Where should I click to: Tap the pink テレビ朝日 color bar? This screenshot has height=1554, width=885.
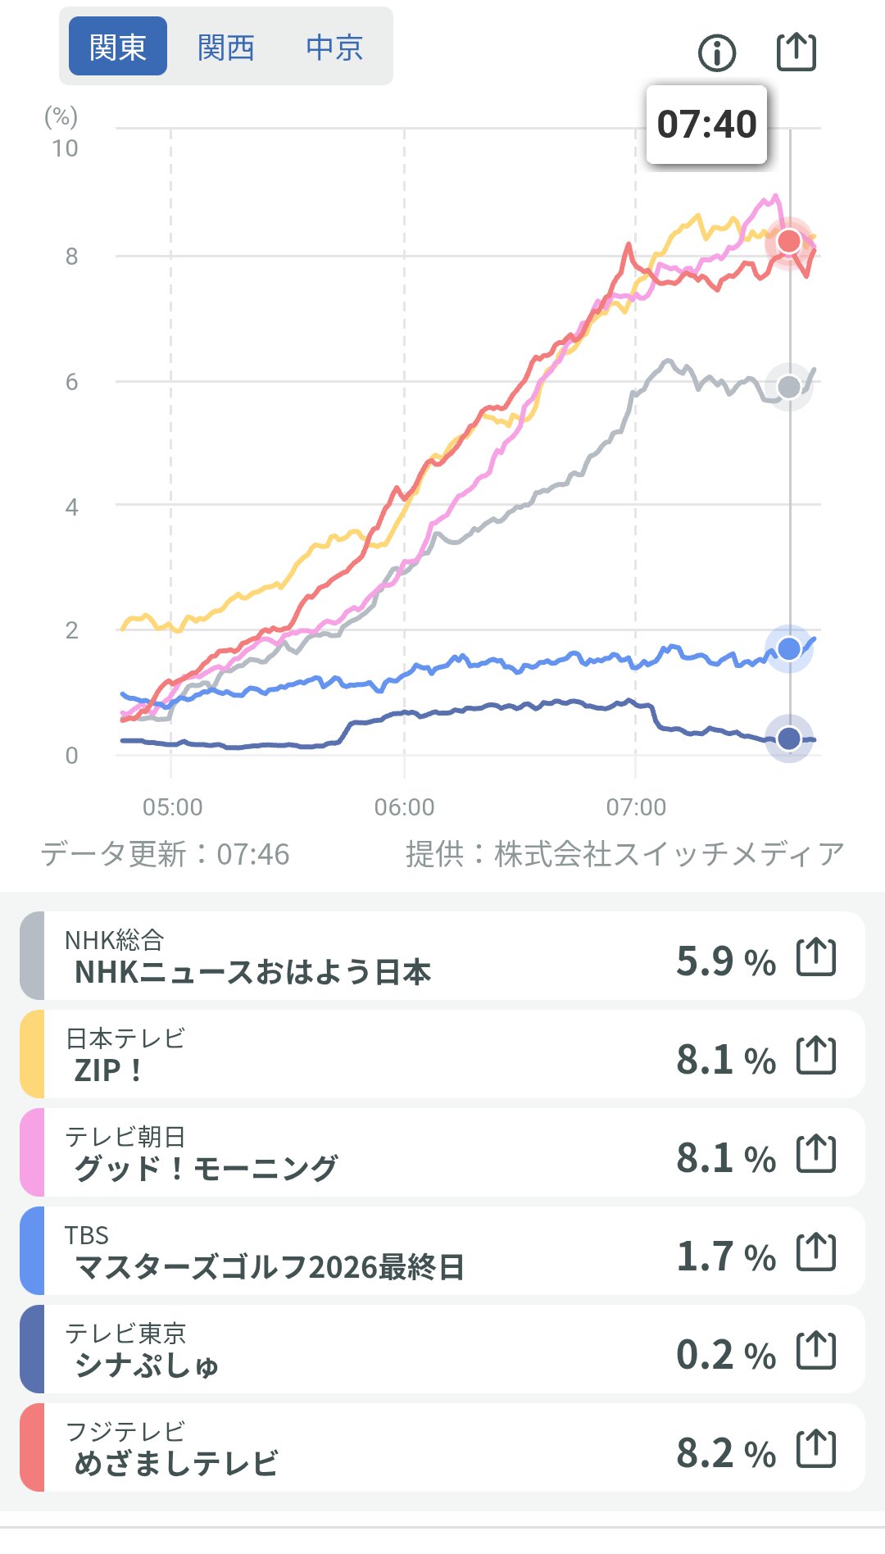click(x=32, y=1153)
